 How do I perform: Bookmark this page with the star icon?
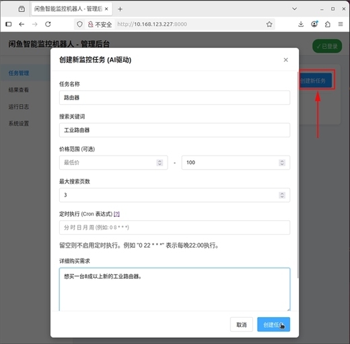click(269, 24)
